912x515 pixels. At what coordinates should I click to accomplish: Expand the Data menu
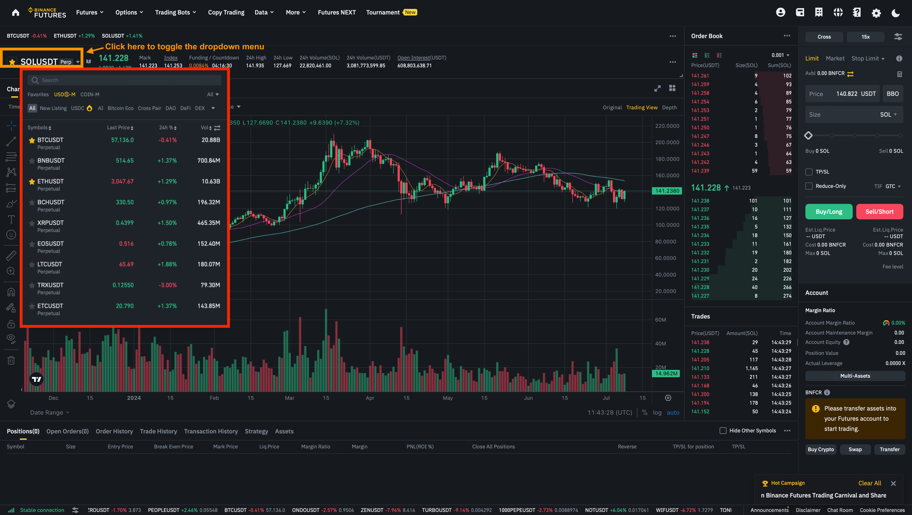pyautogui.click(x=264, y=12)
